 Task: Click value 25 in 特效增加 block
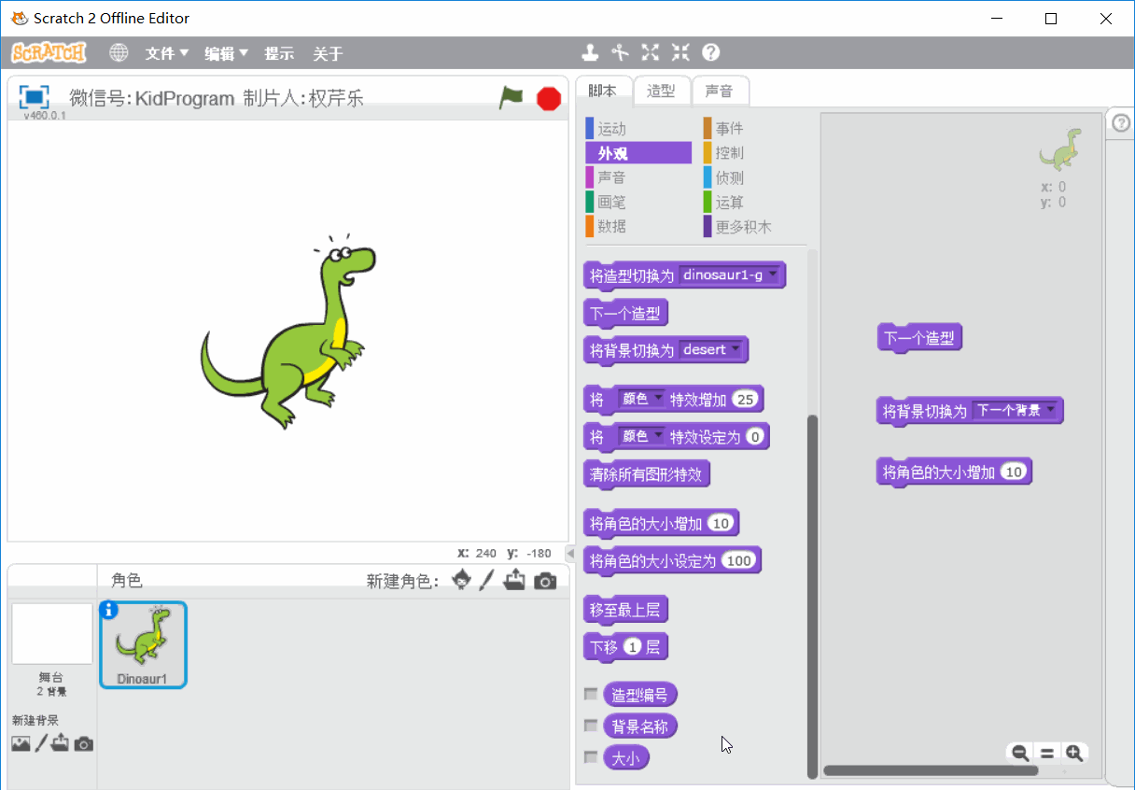coord(745,399)
